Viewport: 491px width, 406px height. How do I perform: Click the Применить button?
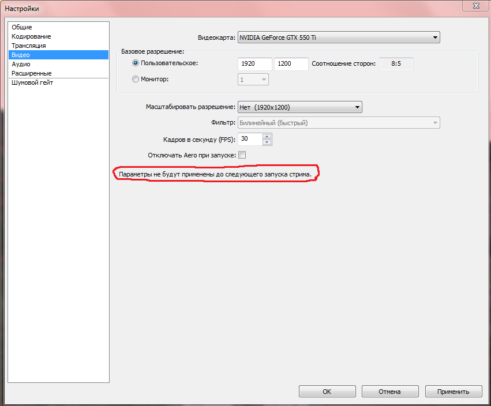[x=453, y=391]
